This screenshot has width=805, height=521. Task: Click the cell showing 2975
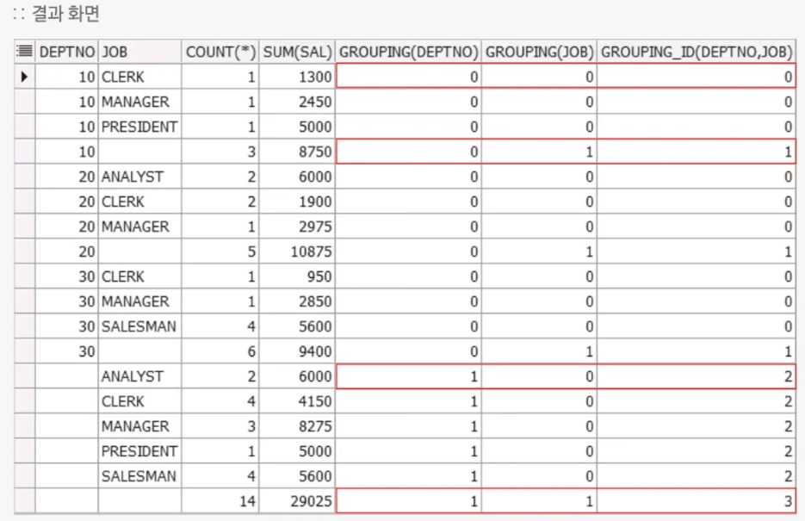click(x=297, y=226)
